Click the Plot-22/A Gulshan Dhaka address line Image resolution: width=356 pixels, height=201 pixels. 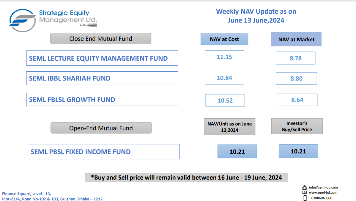[x=52, y=199]
